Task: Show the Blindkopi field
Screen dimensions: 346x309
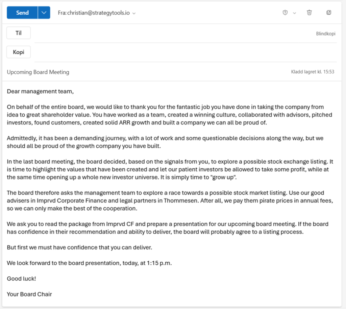Action: [325, 34]
